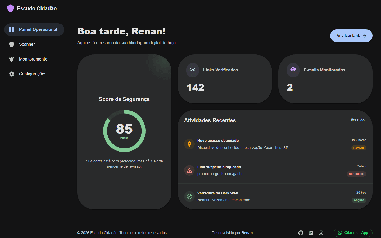The width and height of the screenshot is (381, 238).
Task: Click the Nenhum vazamento encontrado description
Action: [x=224, y=200]
